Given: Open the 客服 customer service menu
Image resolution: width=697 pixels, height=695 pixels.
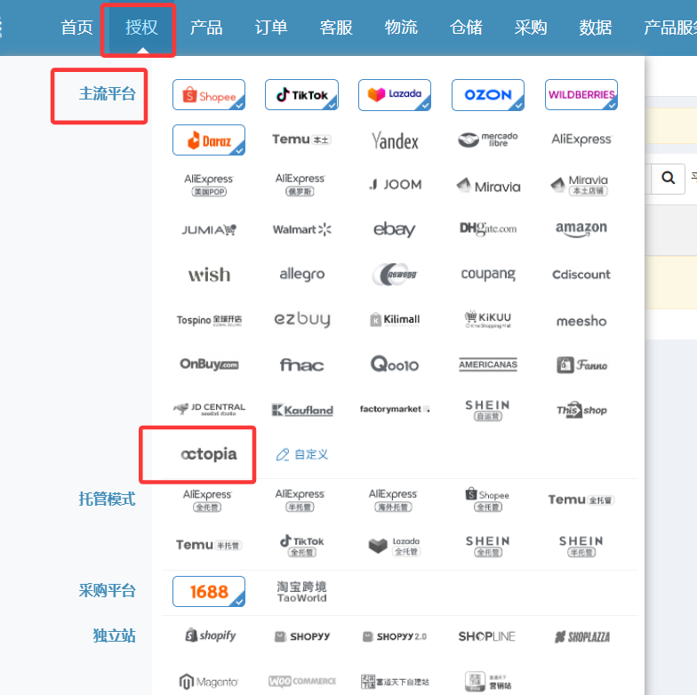Looking at the screenshot, I should click(336, 28).
